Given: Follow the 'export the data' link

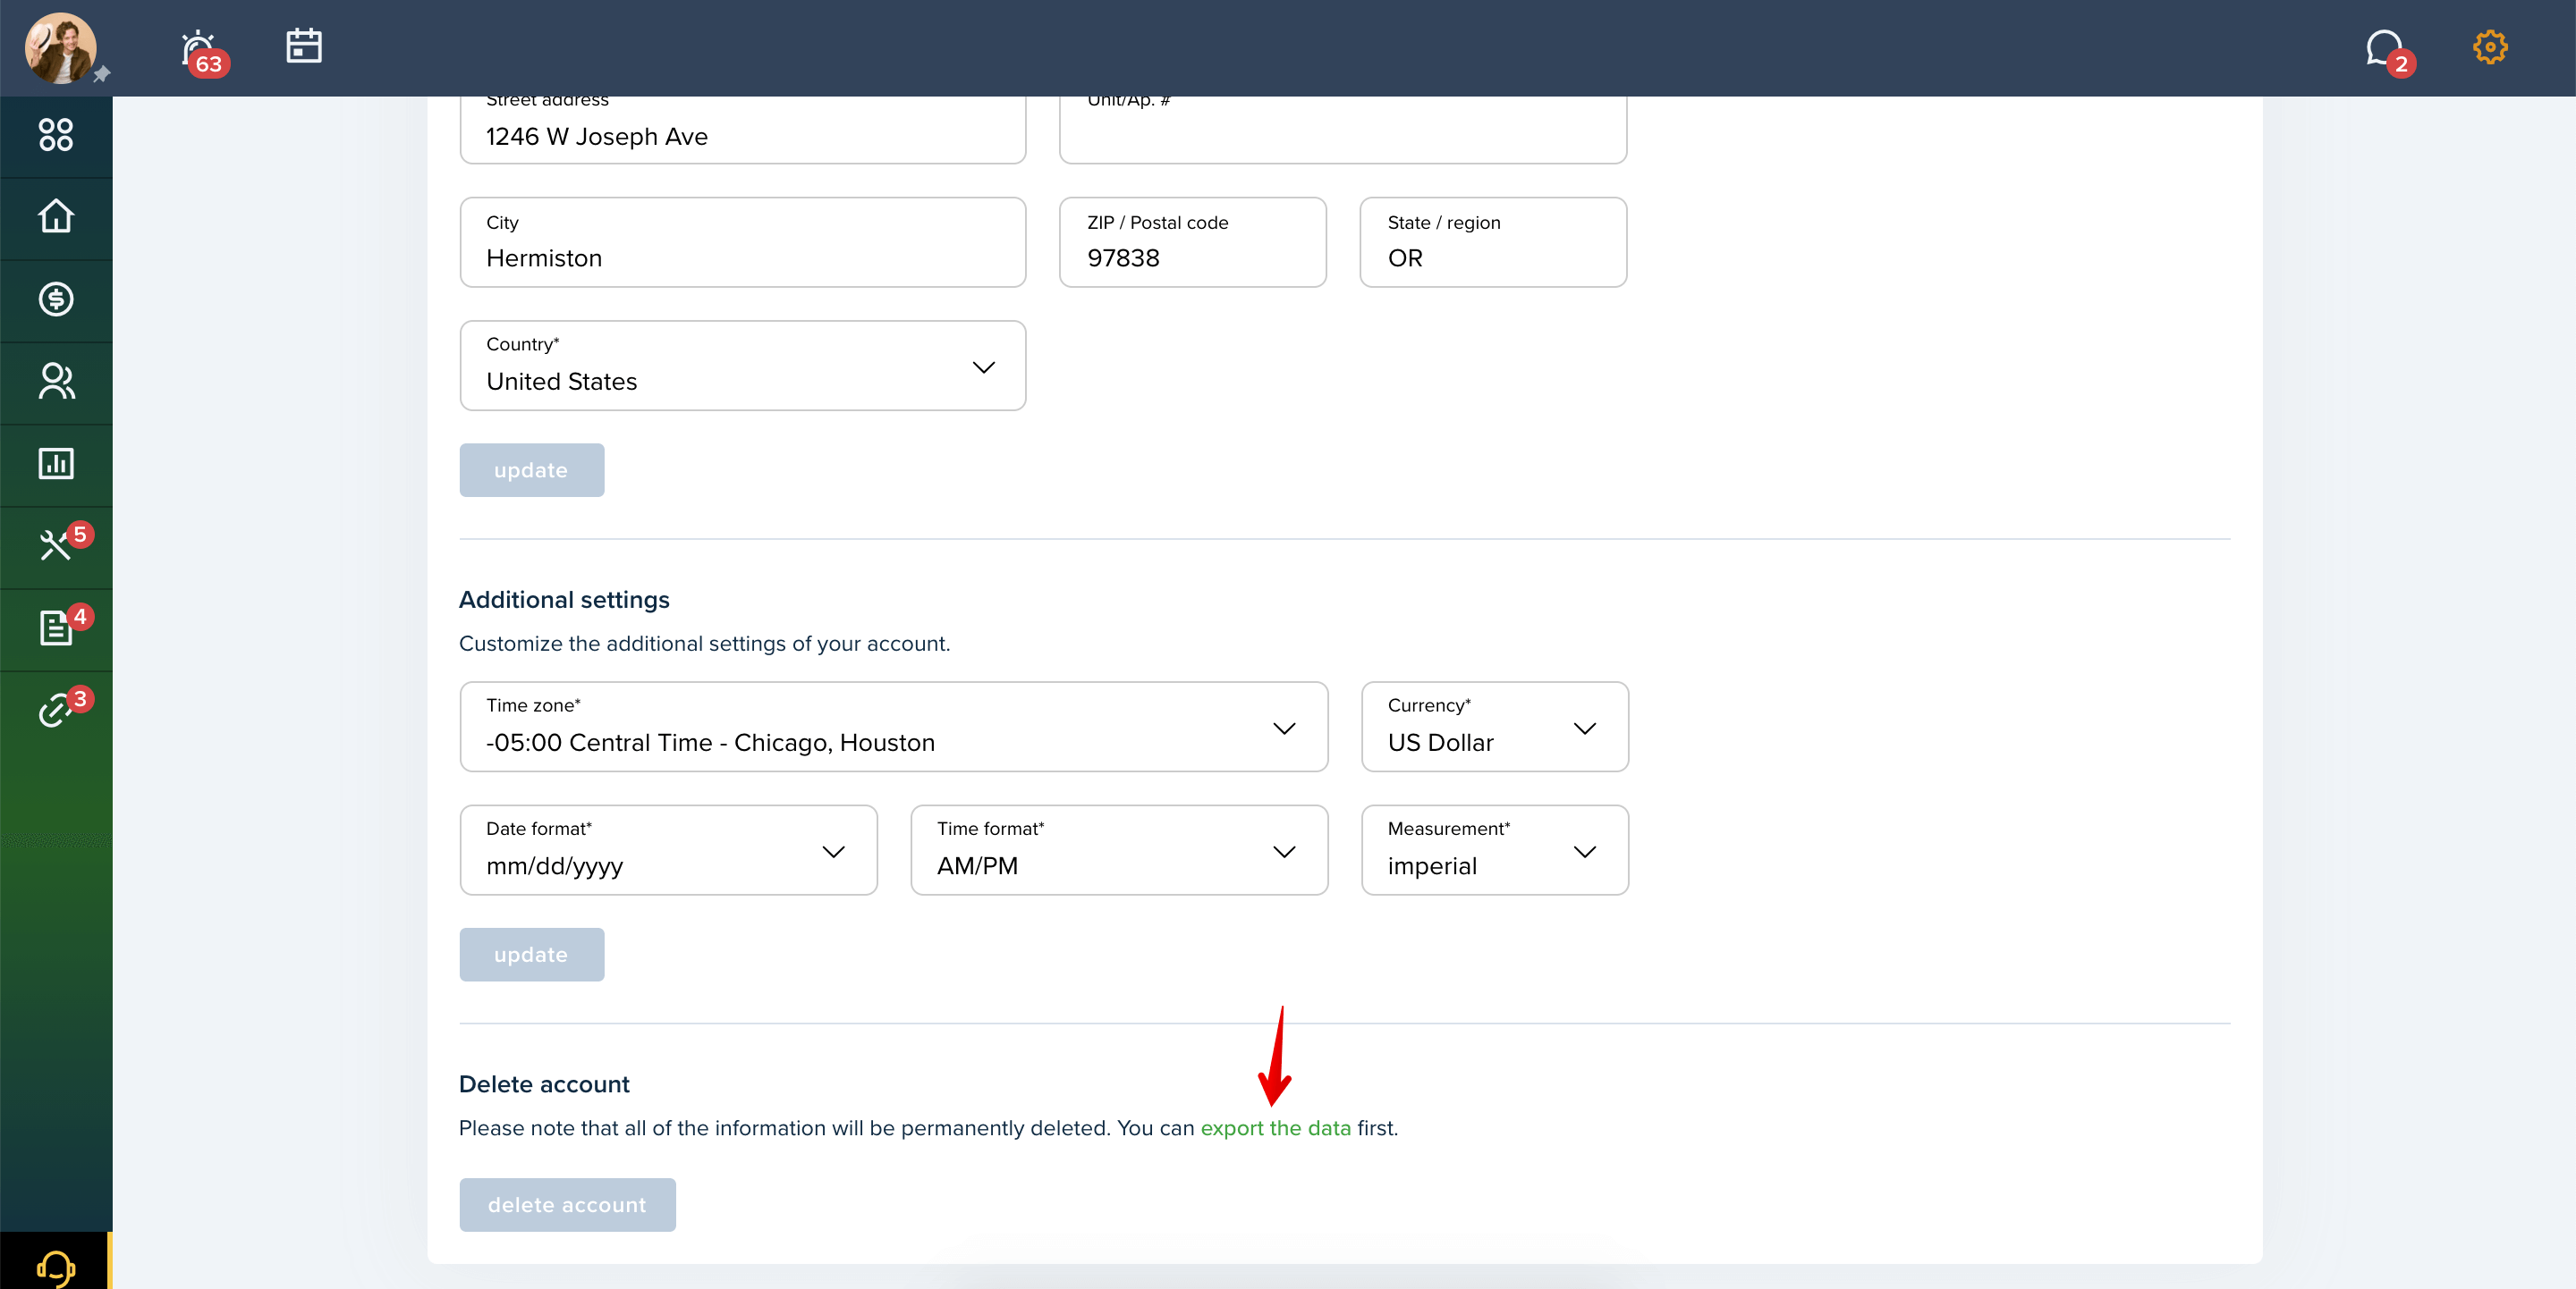Looking at the screenshot, I should (x=1275, y=1128).
